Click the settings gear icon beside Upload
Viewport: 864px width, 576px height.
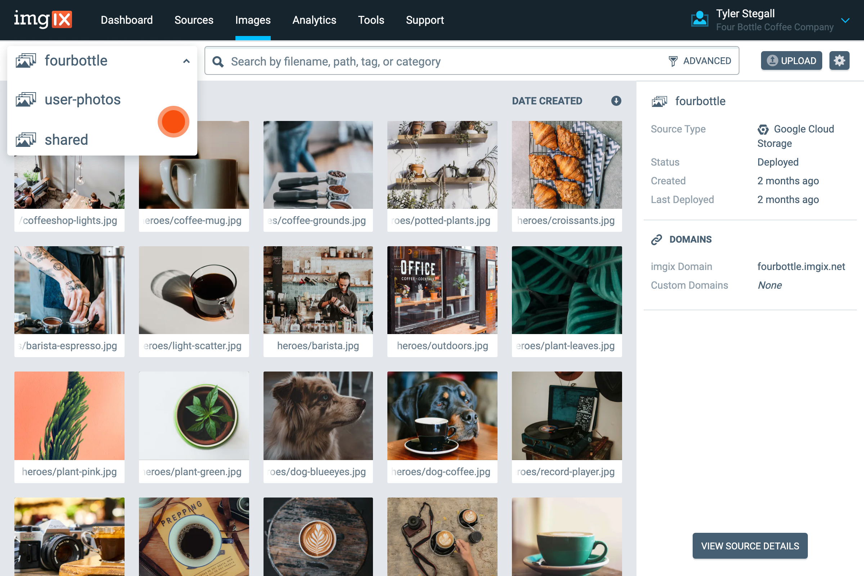coord(840,60)
